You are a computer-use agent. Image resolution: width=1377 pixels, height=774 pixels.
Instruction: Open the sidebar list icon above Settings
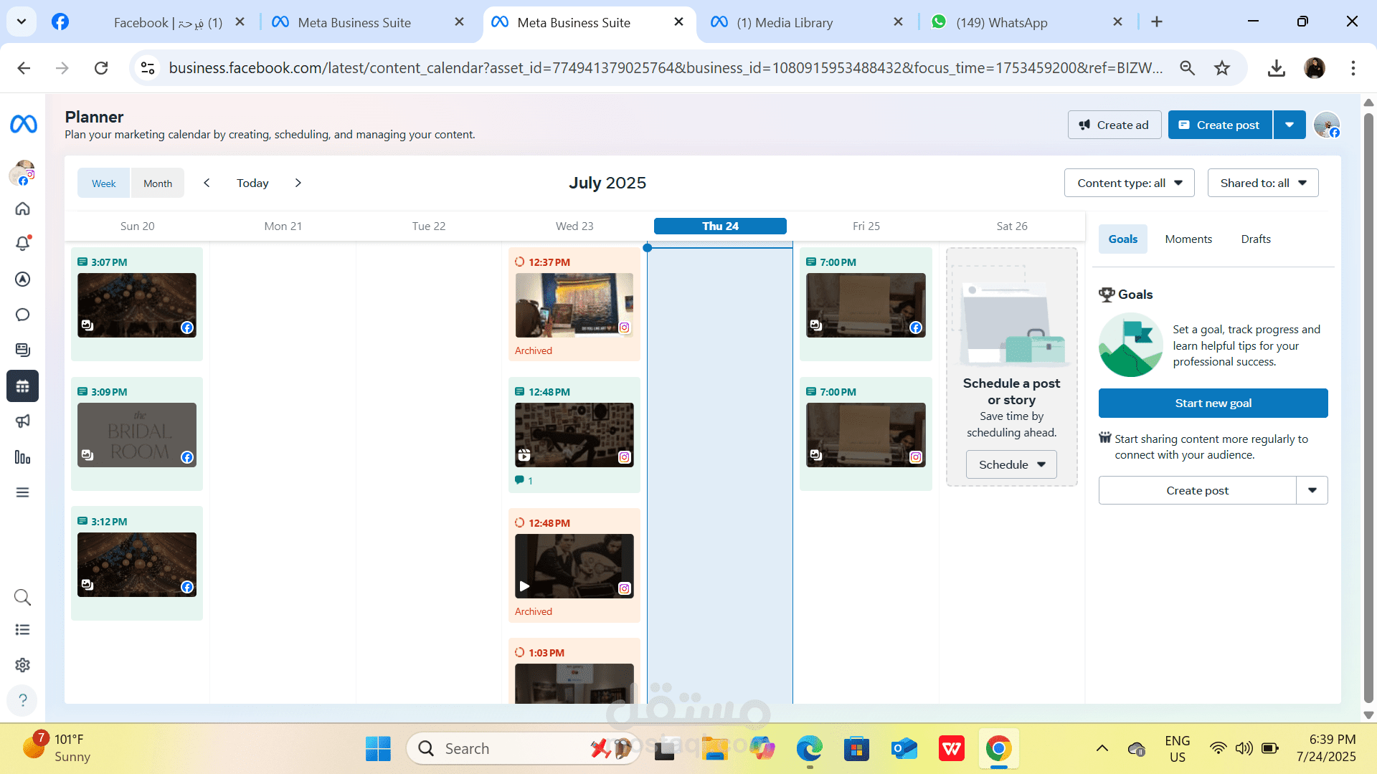pyautogui.click(x=23, y=630)
